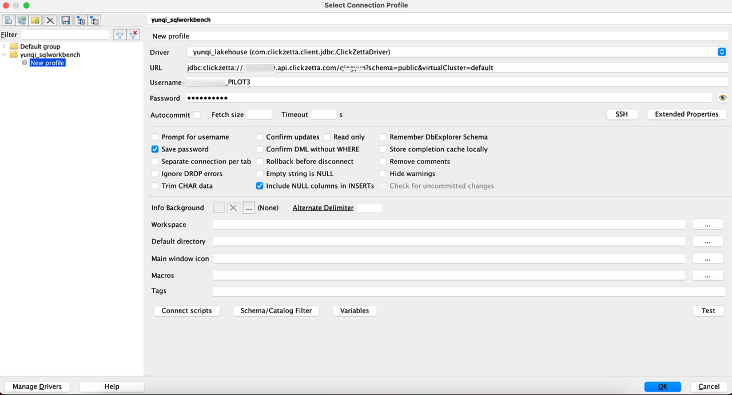Show password using the eye icon
The image size is (732, 395).
723,98
